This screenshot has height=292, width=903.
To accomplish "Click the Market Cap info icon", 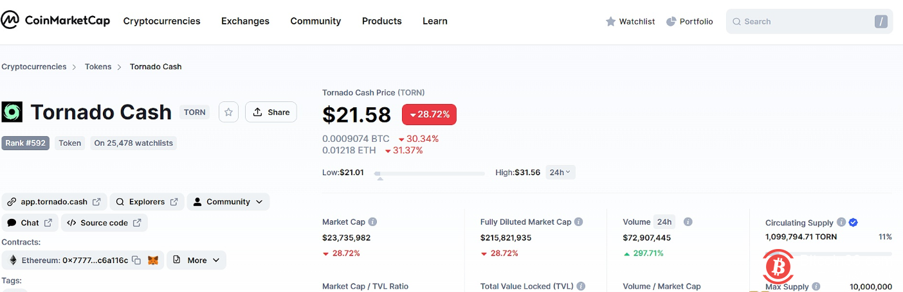I will pyautogui.click(x=372, y=222).
